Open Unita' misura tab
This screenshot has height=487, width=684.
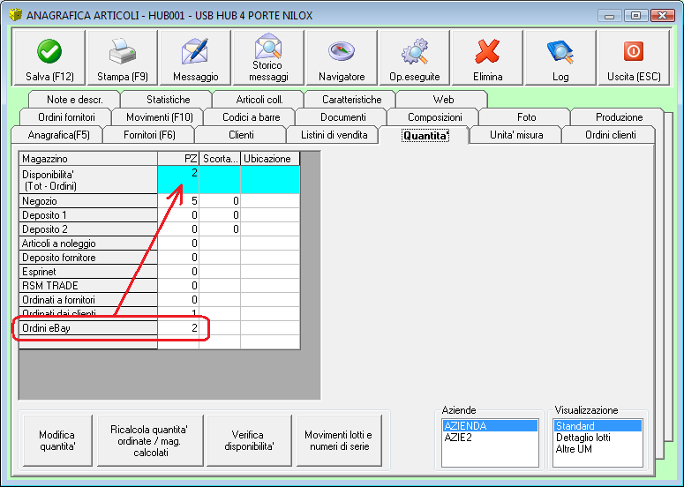click(516, 135)
